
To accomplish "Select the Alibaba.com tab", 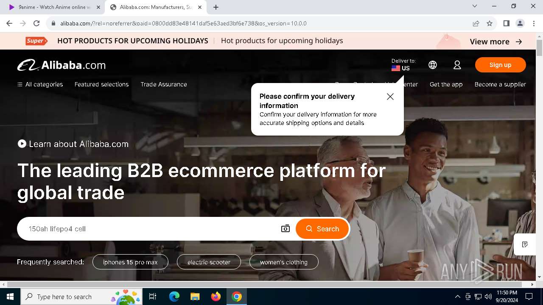I will point(156,7).
